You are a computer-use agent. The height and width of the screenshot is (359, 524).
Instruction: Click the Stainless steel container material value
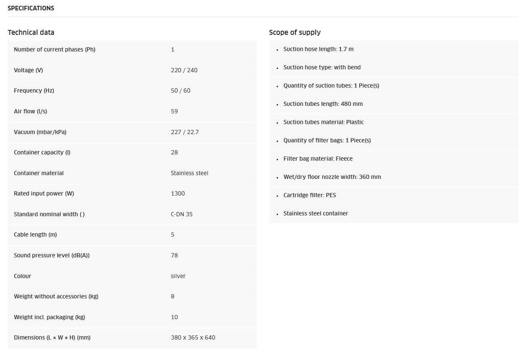click(x=189, y=173)
